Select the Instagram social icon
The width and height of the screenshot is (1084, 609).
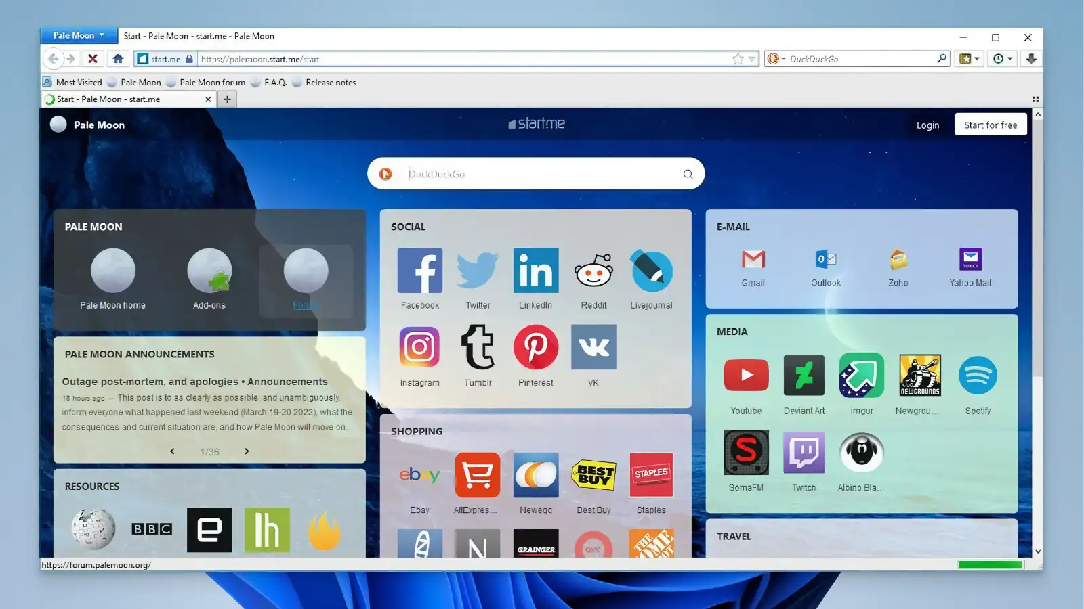(x=419, y=347)
